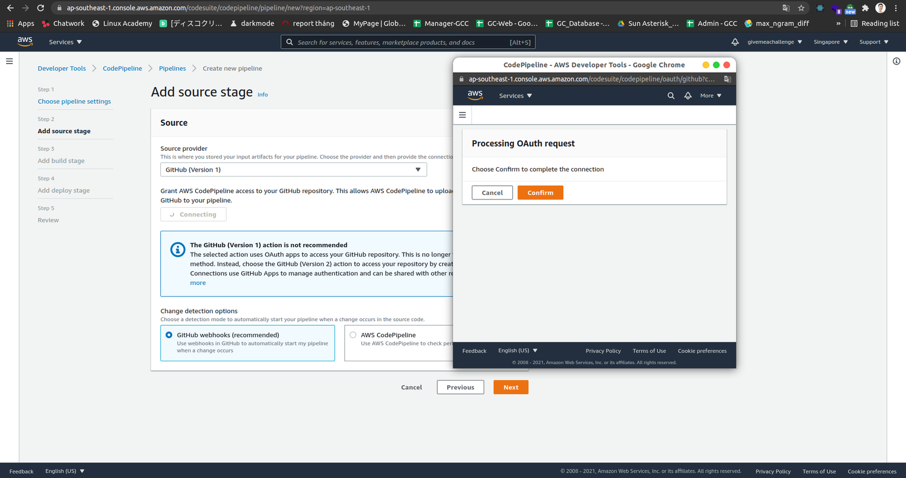Show more bookmarks with the overflow chevron

[x=838, y=24]
